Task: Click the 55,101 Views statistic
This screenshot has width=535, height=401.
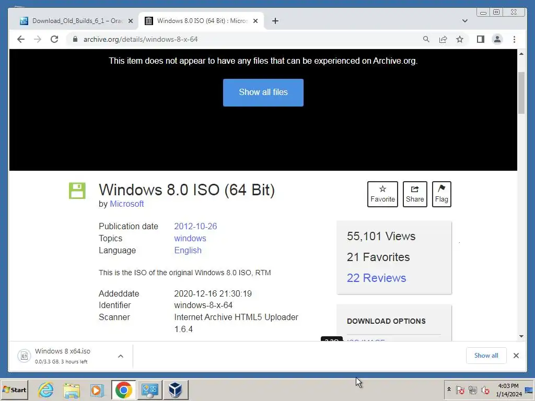Action: coord(381,236)
